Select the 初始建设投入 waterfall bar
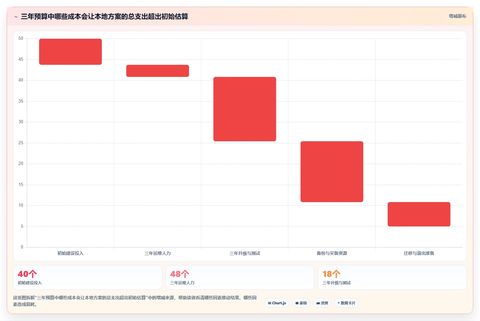This screenshot has height=321, width=480. pos(71,52)
